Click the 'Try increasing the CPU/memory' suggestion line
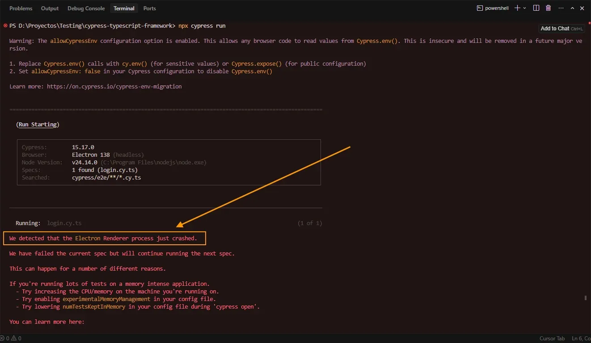591x343 pixels. click(x=117, y=292)
